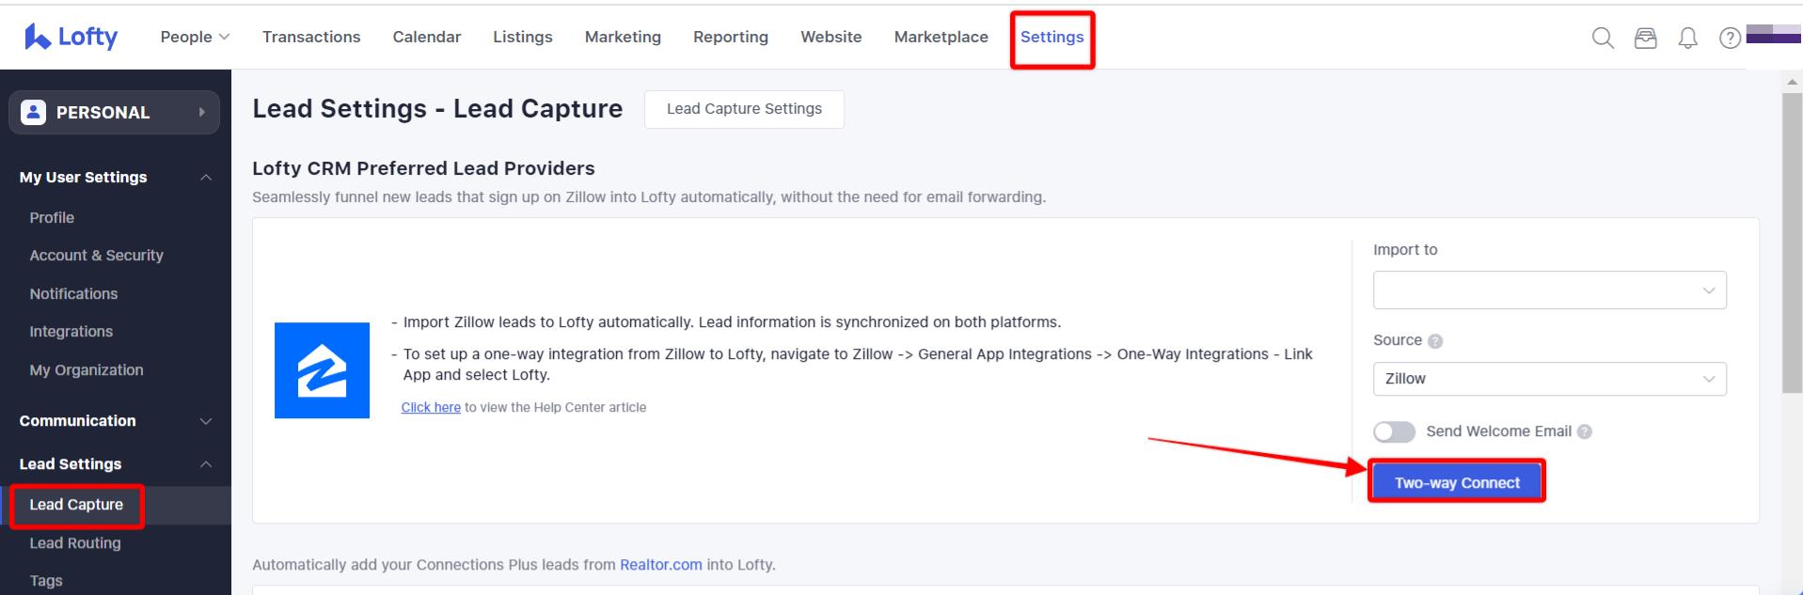Click the Send Welcome Email info icon
This screenshot has width=1803, height=595.
click(1585, 432)
